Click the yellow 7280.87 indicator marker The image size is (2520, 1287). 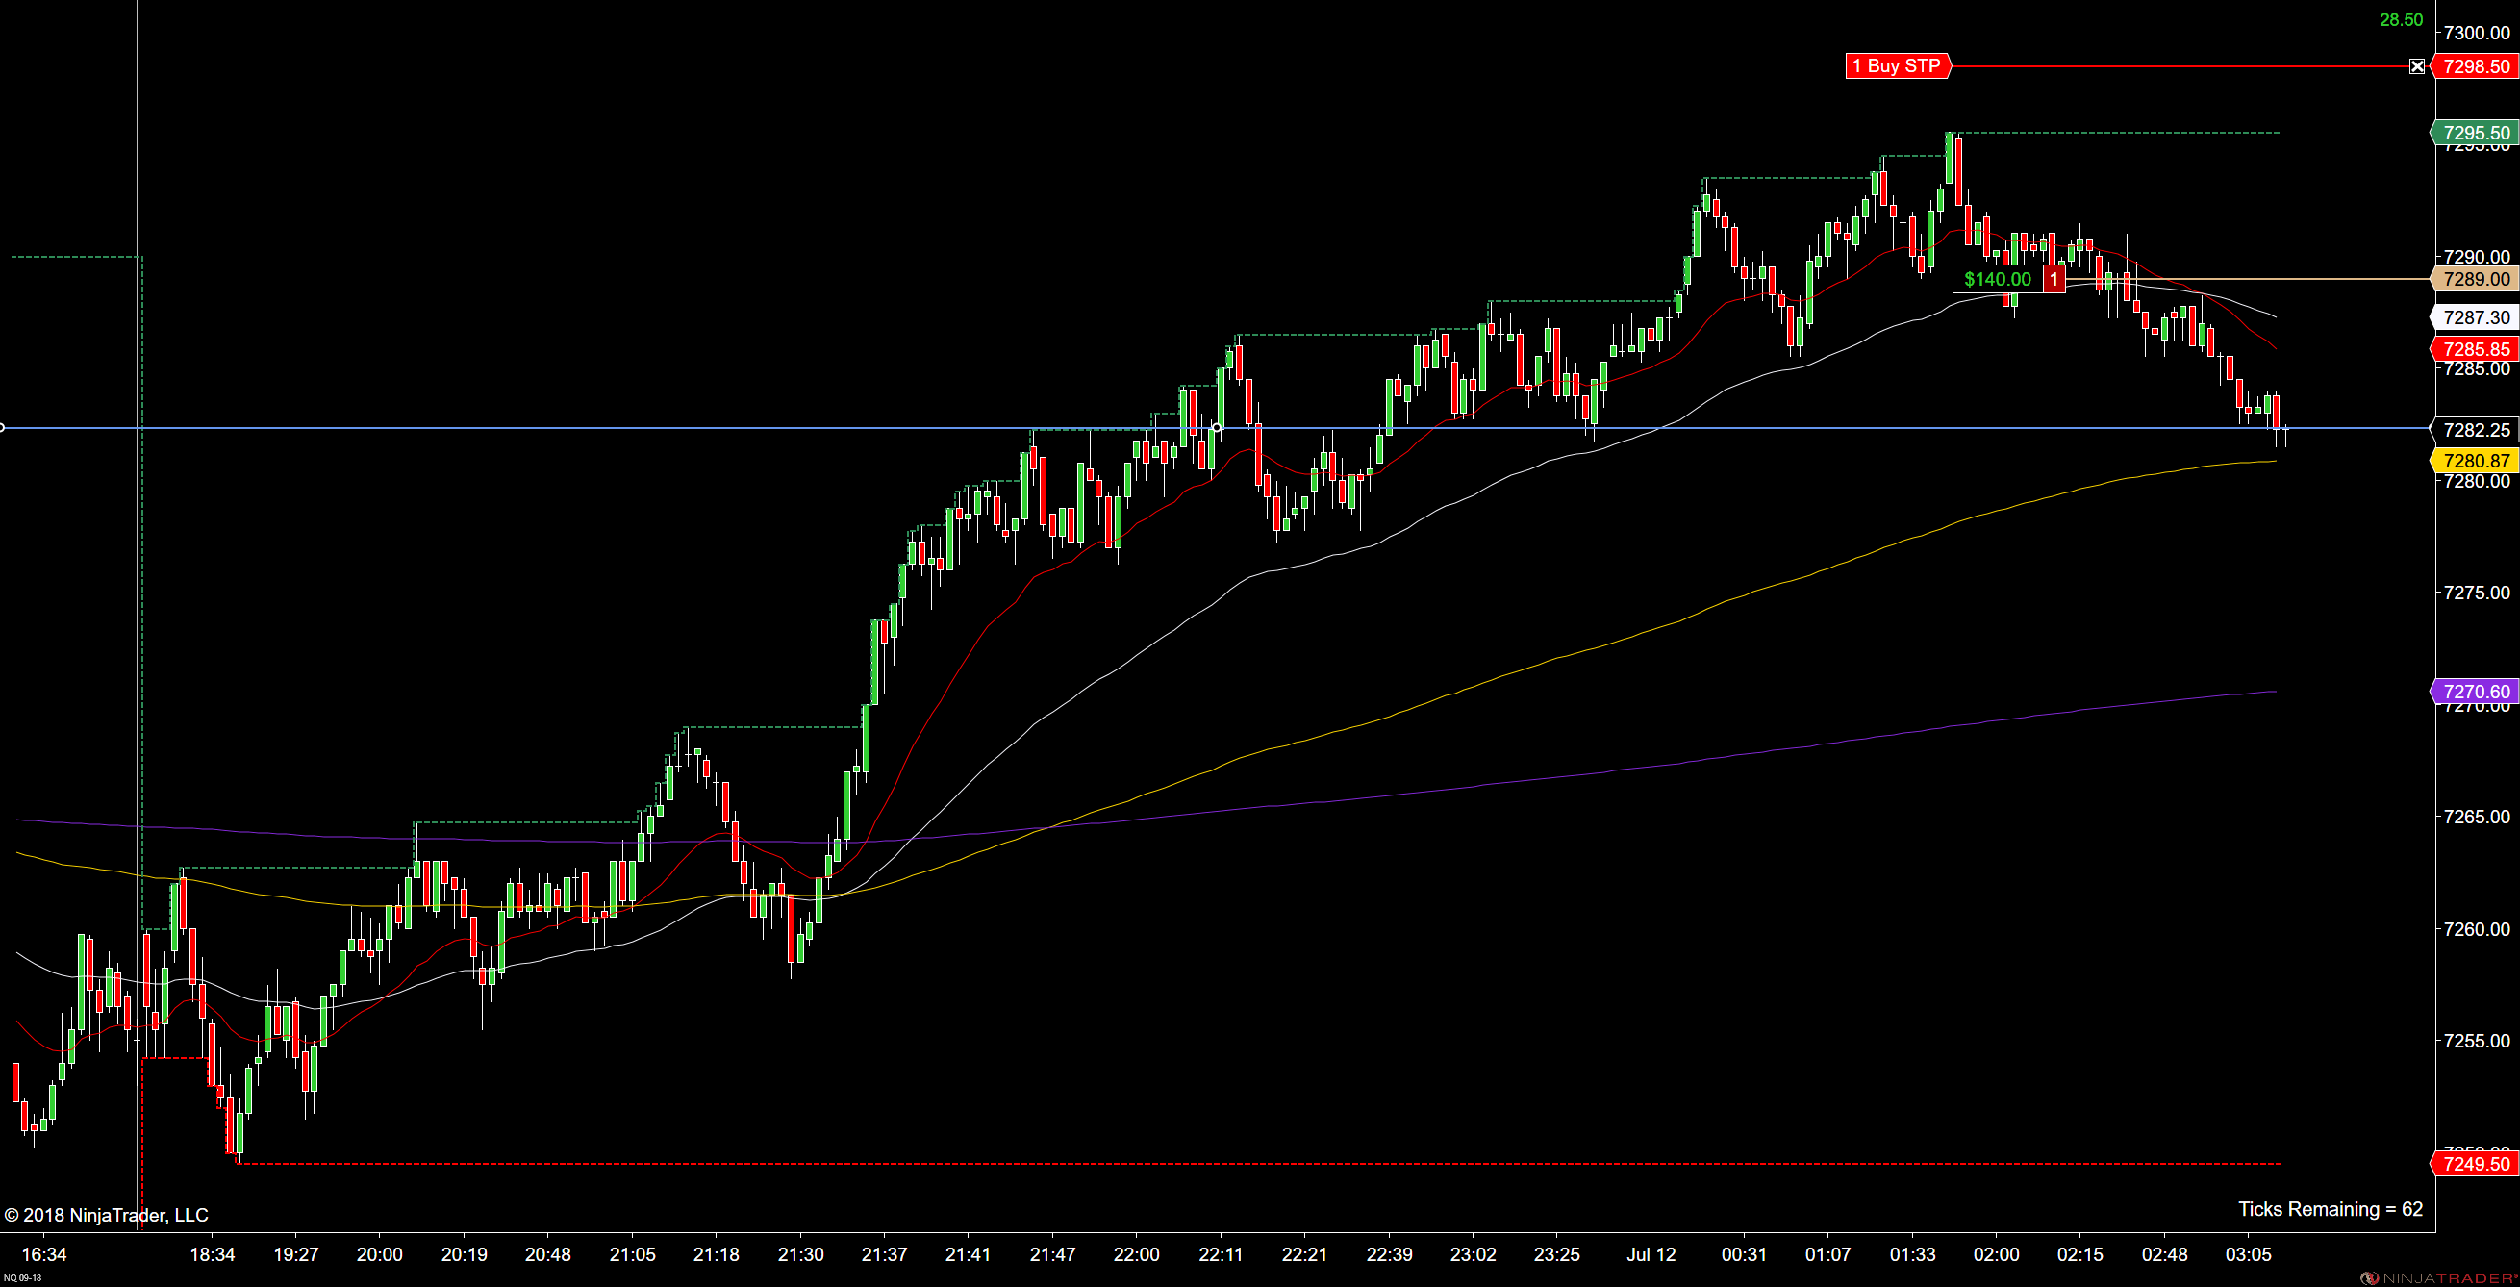tap(2475, 461)
